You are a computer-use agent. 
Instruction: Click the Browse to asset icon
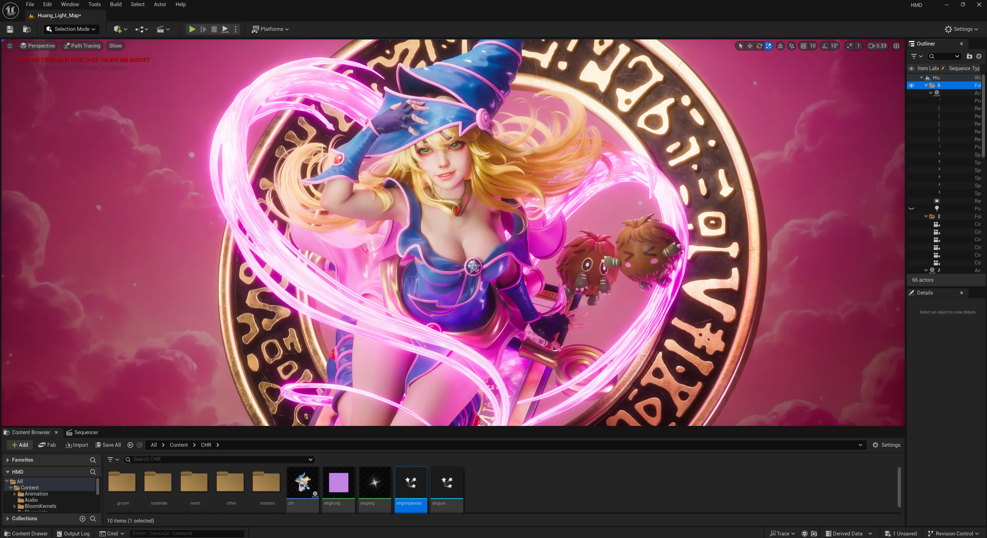(x=27, y=29)
